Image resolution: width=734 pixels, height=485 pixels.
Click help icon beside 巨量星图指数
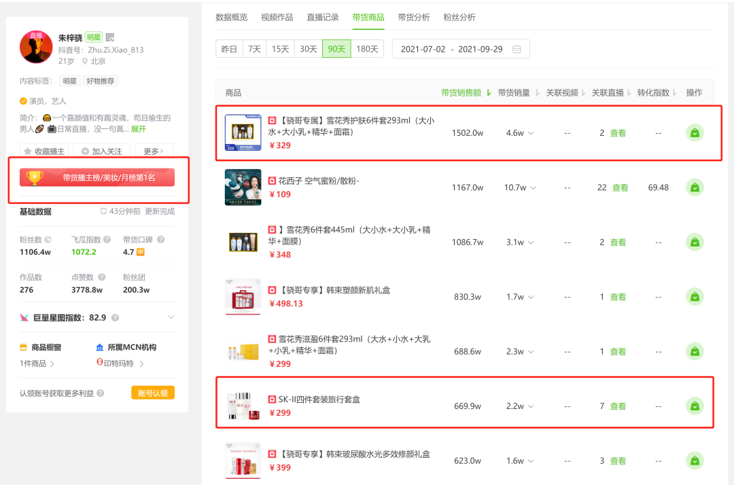click(115, 318)
